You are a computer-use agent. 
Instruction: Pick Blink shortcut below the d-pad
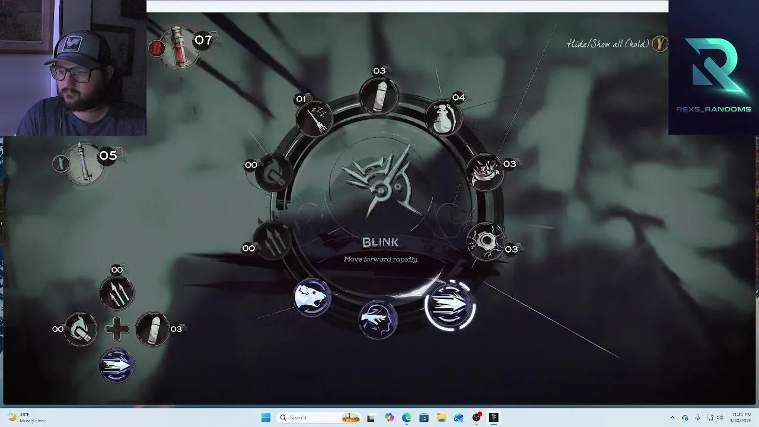click(117, 365)
